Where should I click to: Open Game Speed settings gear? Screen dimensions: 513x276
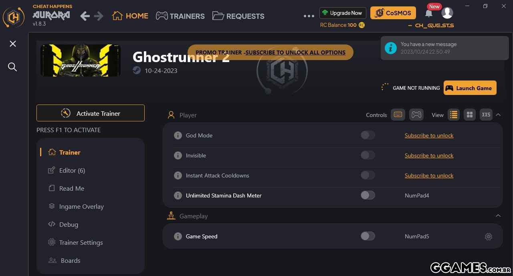point(488,237)
